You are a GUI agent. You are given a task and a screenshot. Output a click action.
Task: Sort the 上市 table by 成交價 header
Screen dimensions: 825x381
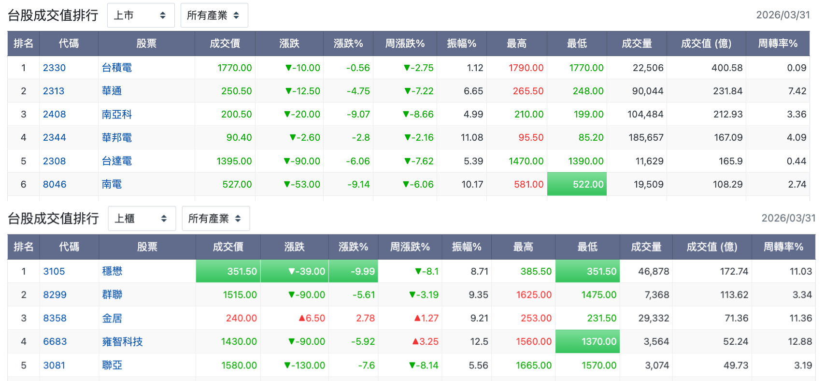pyautogui.click(x=225, y=44)
